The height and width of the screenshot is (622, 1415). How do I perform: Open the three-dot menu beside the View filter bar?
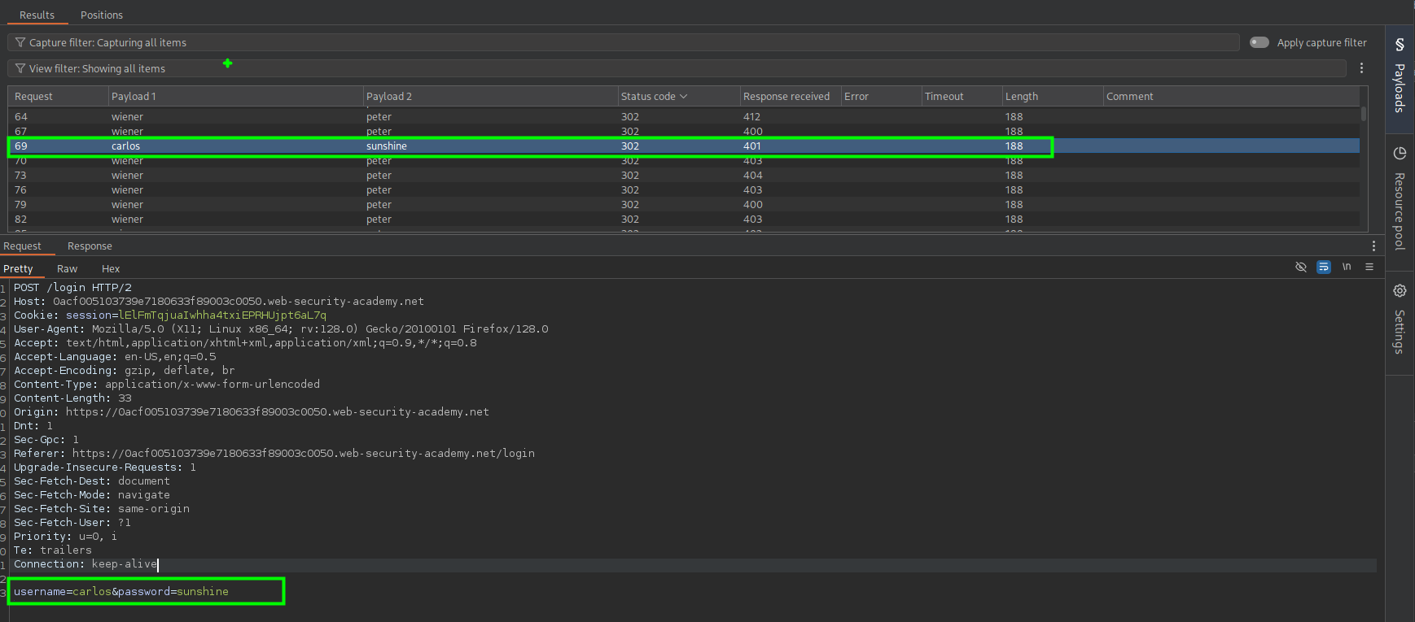pos(1361,68)
